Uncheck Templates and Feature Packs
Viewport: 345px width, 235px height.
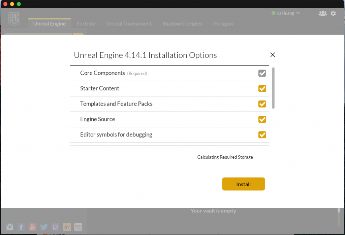tap(262, 104)
